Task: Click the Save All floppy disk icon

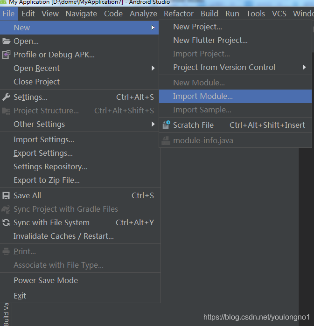Action: [6, 195]
